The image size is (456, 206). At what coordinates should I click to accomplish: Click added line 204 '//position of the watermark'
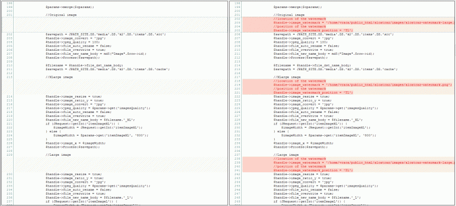click(x=300, y=26)
